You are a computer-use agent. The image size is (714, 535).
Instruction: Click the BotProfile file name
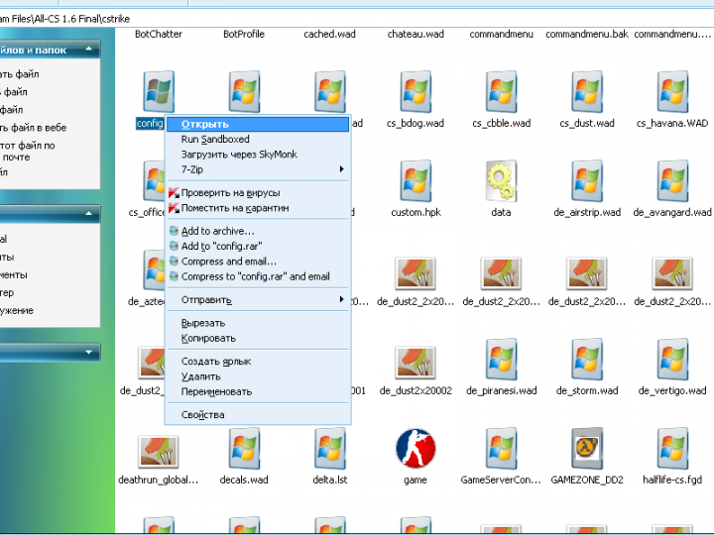(244, 34)
